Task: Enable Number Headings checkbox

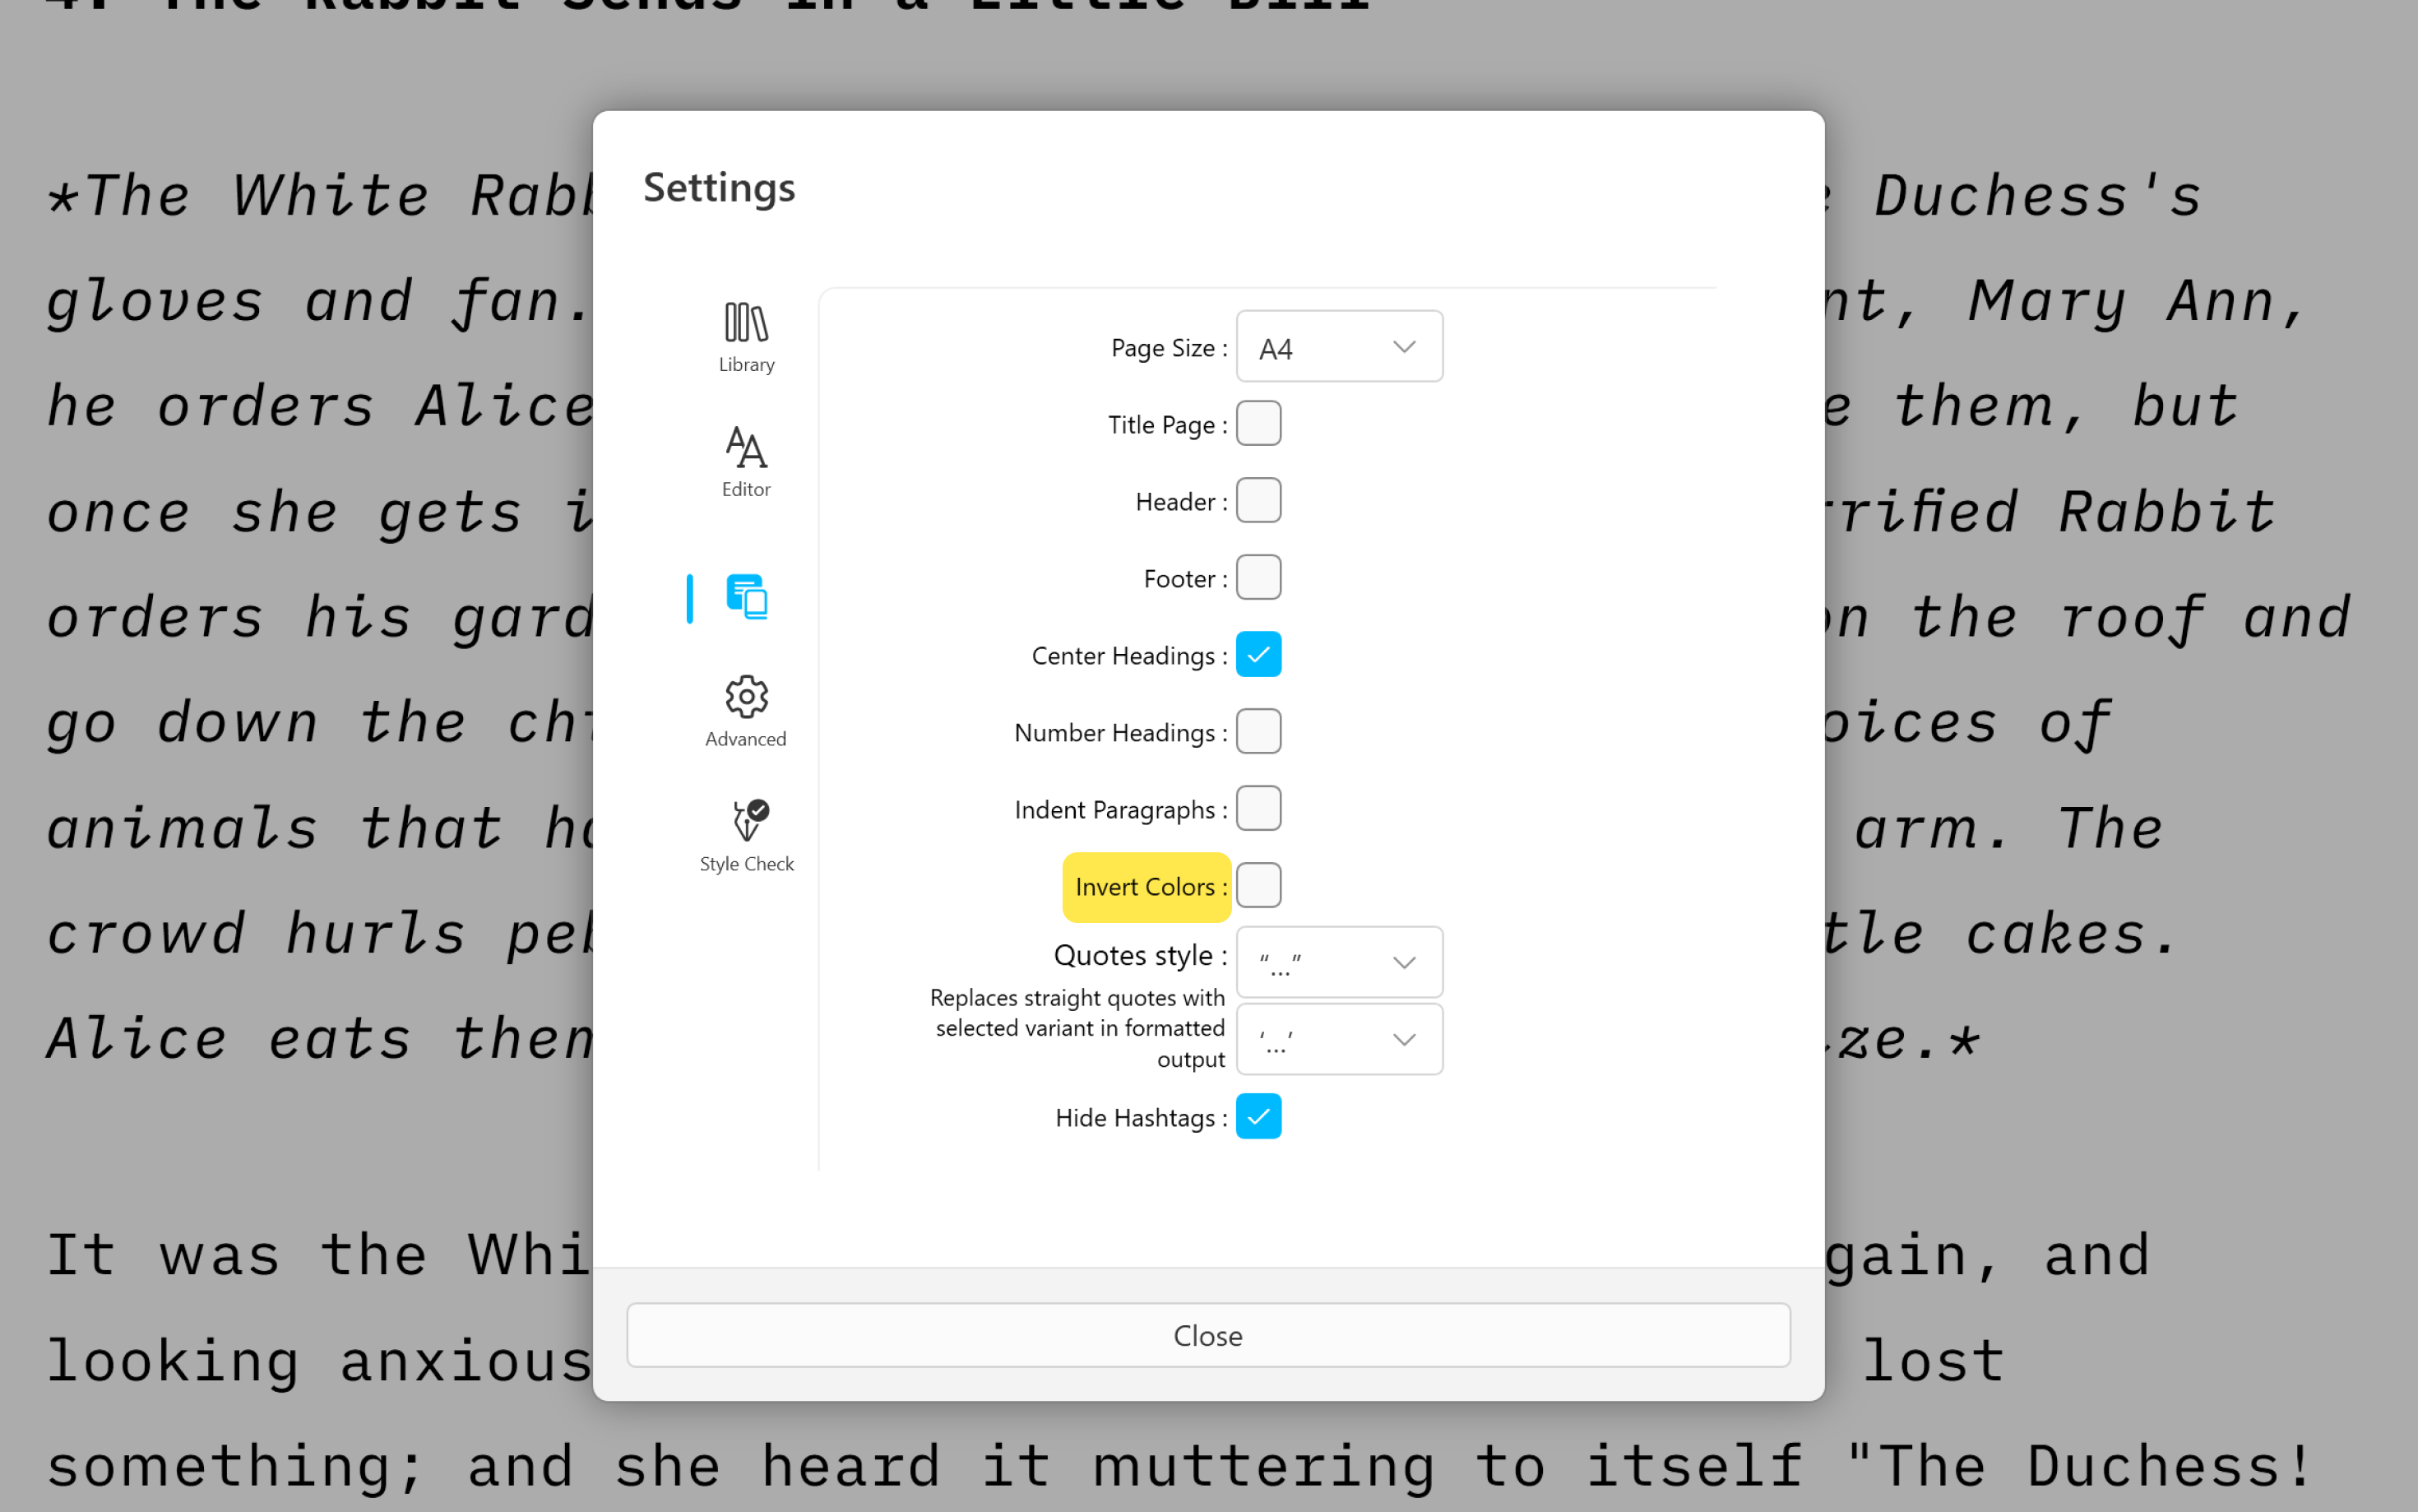Action: 1258,730
